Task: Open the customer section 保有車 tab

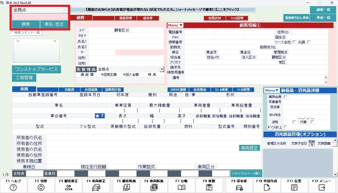Action: (148, 18)
